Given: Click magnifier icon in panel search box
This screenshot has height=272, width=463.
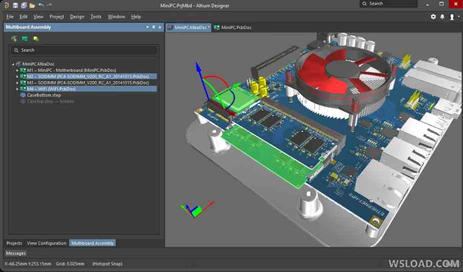Looking at the screenshot, I should pos(16,50).
